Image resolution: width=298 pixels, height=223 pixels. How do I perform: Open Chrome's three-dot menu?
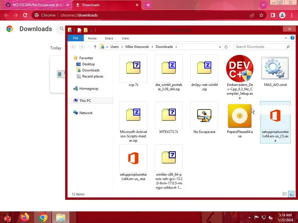292,15
